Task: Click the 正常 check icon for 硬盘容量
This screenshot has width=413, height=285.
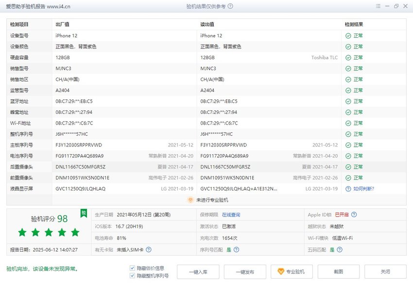Action: [x=348, y=58]
